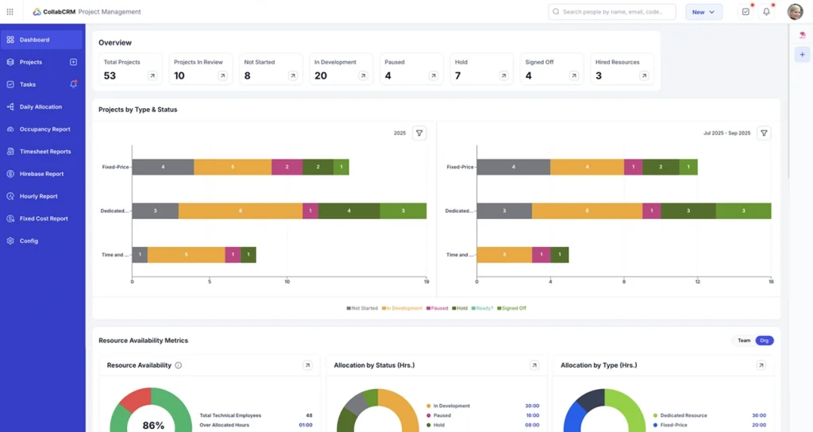Image resolution: width=813 pixels, height=432 pixels.
Task: Open the checklist tasks icon in header
Action: click(x=745, y=12)
